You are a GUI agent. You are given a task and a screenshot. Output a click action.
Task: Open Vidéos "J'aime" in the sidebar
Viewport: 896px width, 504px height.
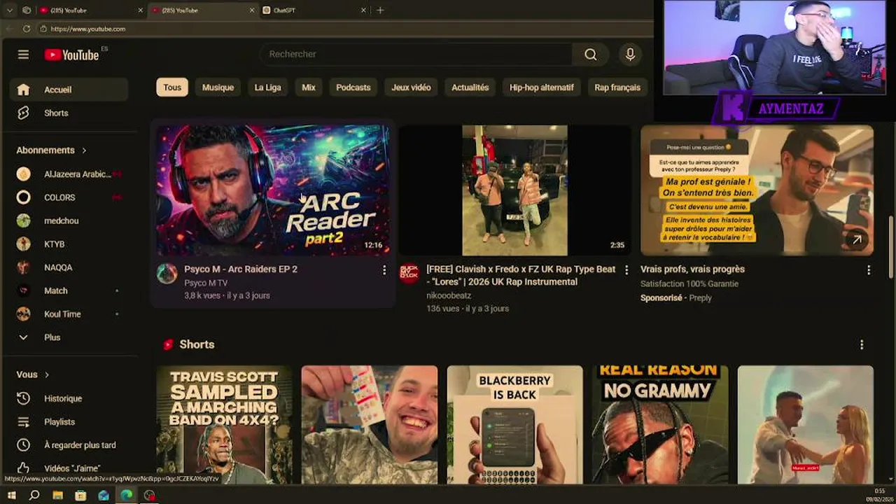(69, 468)
